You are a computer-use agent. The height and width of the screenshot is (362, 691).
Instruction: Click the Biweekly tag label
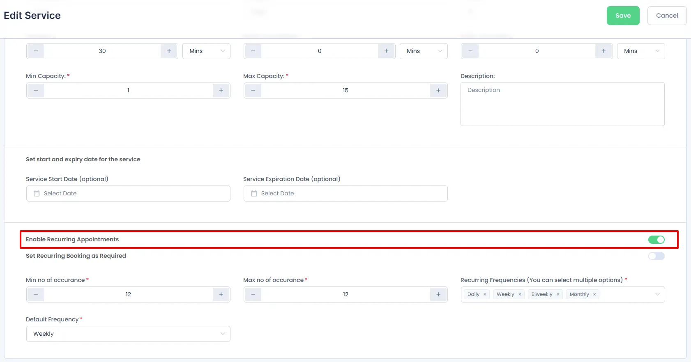click(542, 294)
